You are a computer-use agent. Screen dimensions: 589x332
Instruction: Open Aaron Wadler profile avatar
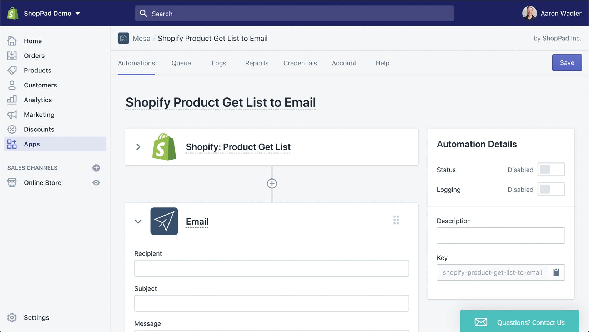[x=529, y=13]
